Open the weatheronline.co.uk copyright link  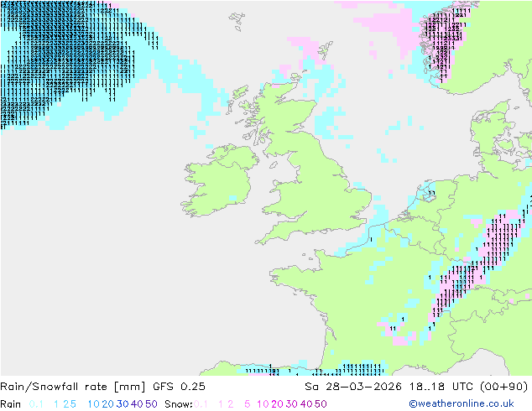click(x=462, y=403)
